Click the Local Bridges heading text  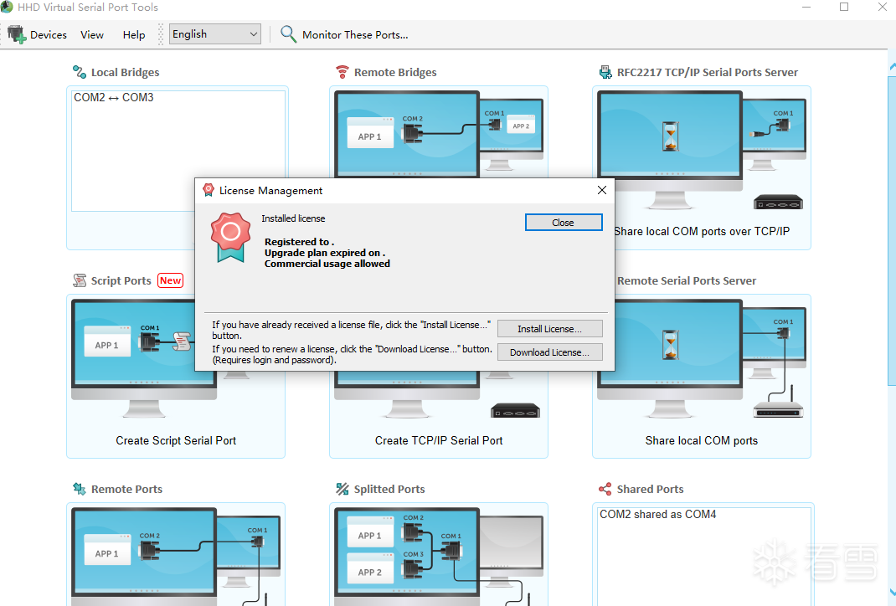pos(125,73)
